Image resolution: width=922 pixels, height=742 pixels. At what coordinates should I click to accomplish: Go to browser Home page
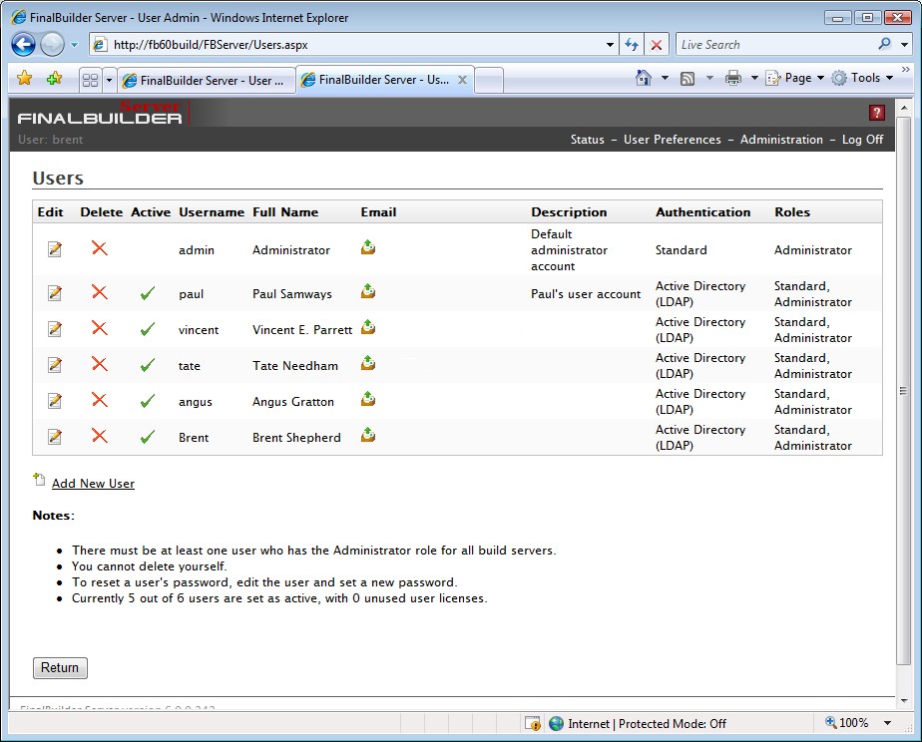click(x=644, y=78)
